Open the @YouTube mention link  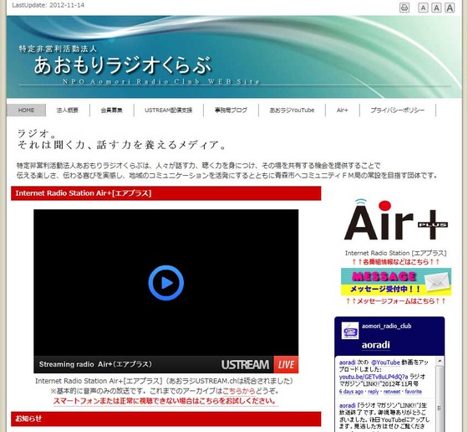[385, 363]
